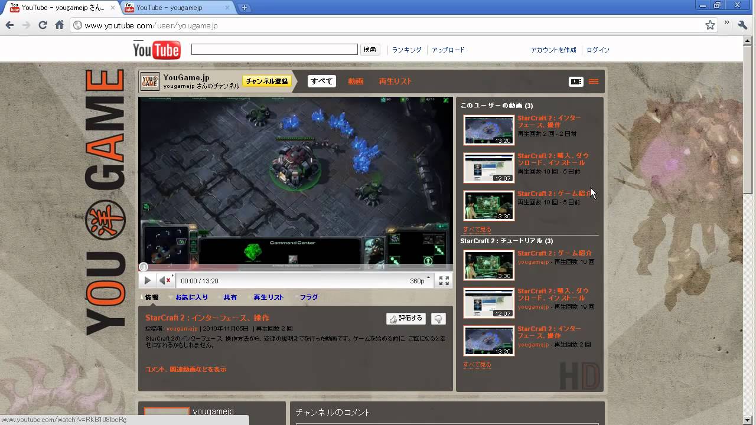Open the 3:30 thumbnail in チュートリアル playlist
The width and height of the screenshot is (756, 425).
point(489,266)
